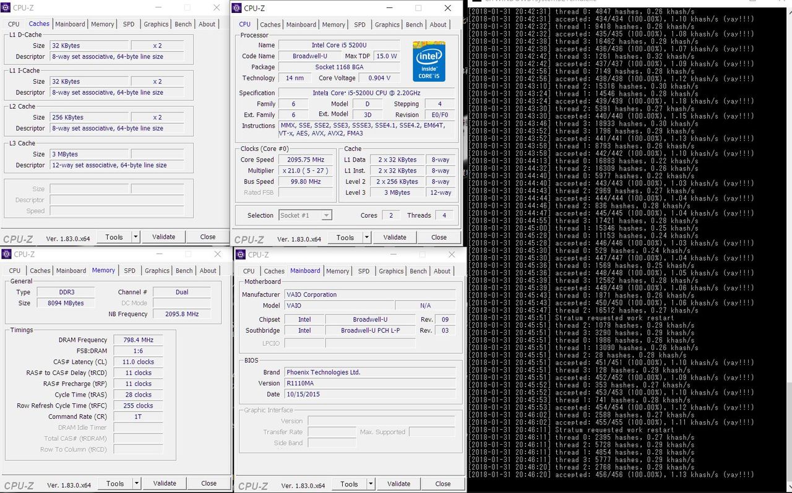Open the Tools dropdown arrow in the Processor window

coord(367,238)
